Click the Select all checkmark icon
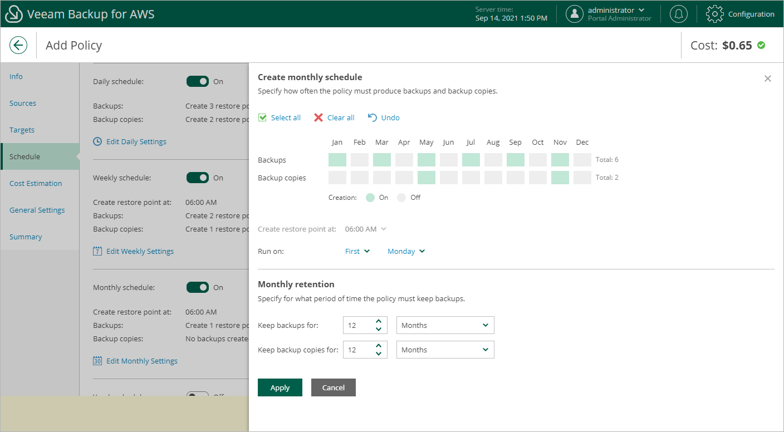784x432 pixels. pyautogui.click(x=263, y=117)
